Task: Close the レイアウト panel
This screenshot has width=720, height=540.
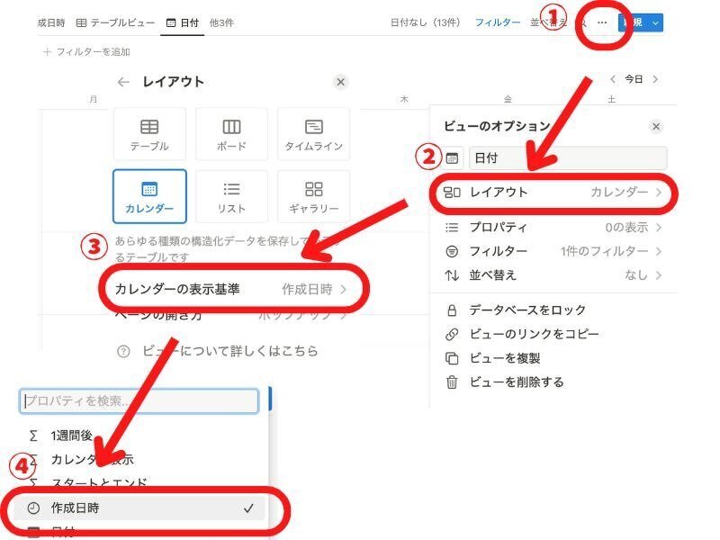Action: 340,82
